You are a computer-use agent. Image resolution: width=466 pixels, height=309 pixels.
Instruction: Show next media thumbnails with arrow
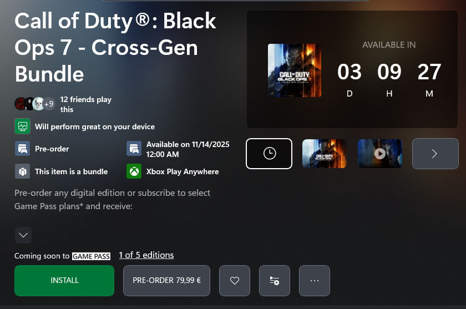point(435,154)
